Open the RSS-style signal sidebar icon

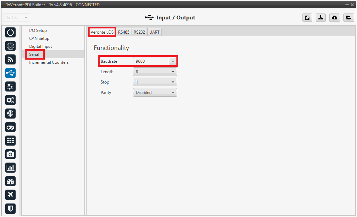(11, 59)
